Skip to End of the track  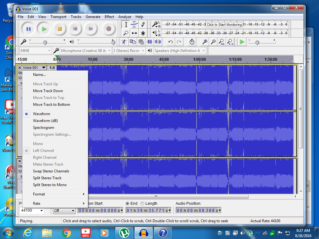point(91,29)
